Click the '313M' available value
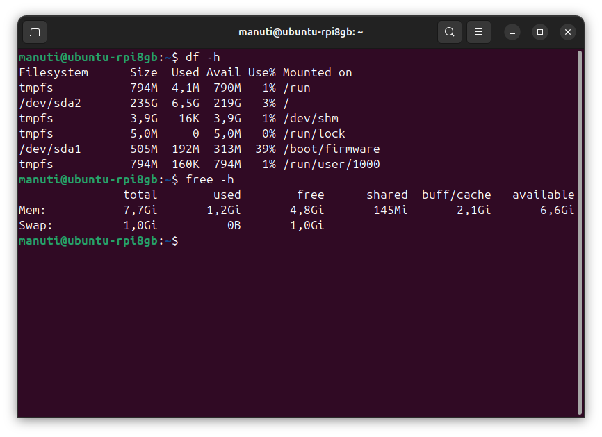 pyautogui.click(x=227, y=149)
